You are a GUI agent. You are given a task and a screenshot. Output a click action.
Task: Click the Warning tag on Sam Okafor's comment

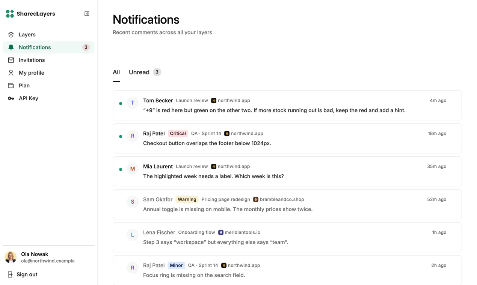point(187,199)
